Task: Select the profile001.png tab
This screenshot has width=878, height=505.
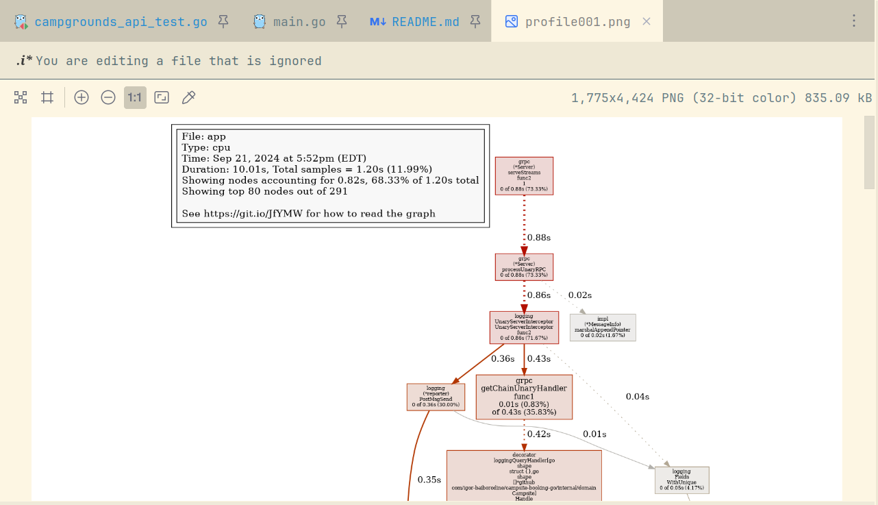Action: coord(577,21)
